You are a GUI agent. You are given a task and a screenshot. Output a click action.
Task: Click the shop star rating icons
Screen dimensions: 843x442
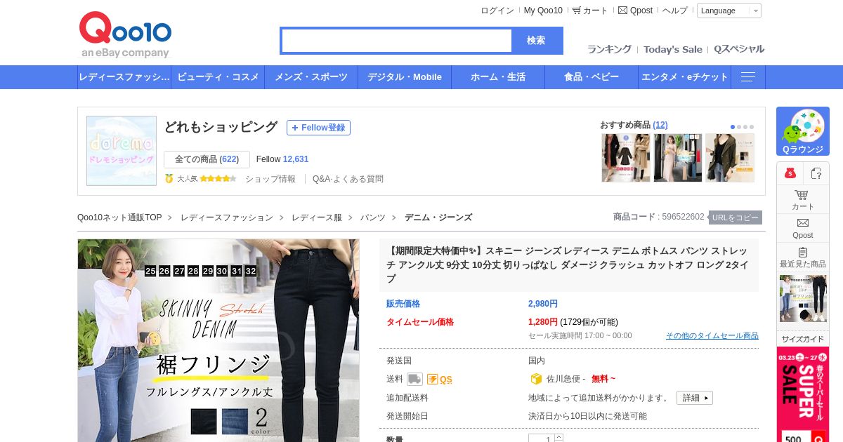[x=218, y=179]
